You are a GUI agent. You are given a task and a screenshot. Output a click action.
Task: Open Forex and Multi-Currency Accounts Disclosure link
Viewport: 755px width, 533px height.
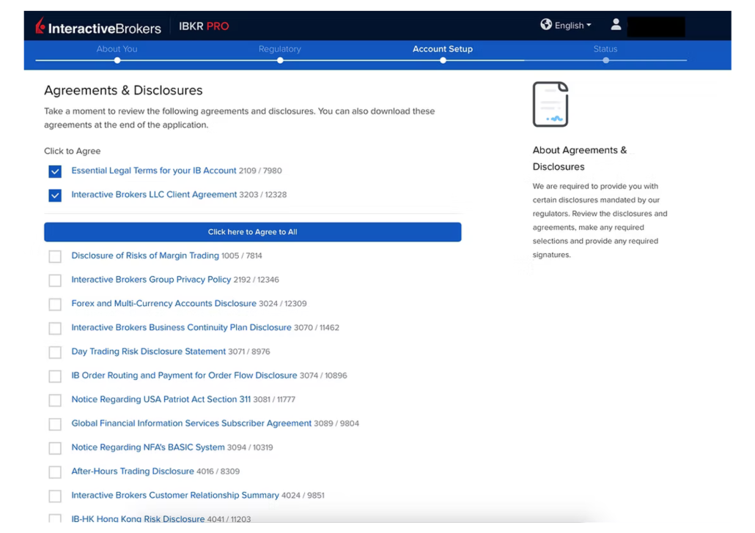click(x=163, y=304)
